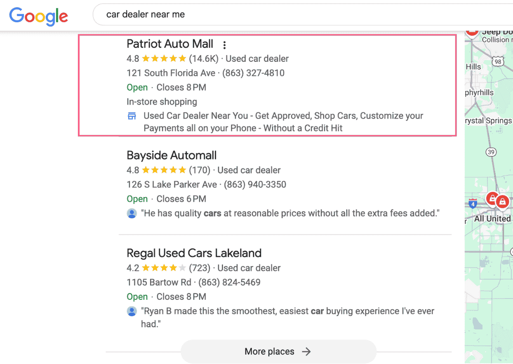Screen dimensions: 513x364
Task: Click the Google logo
Action: tap(39, 16)
